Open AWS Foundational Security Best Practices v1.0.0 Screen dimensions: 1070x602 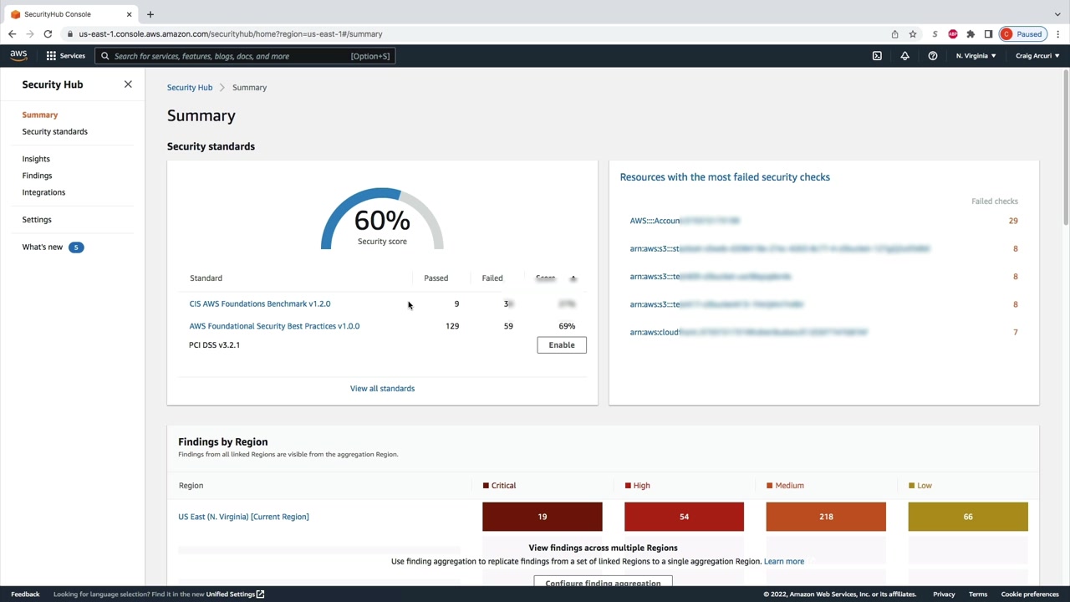(x=274, y=326)
